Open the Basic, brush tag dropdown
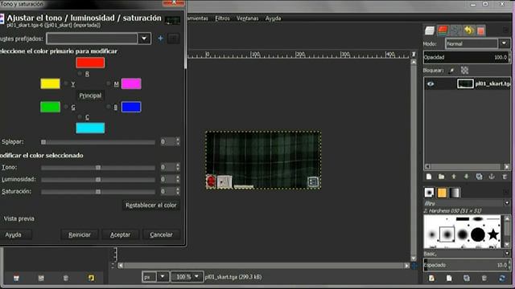The image size is (515, 289). tap(507, 254)
